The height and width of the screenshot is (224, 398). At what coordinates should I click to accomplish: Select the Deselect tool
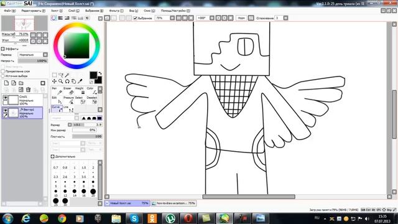[x=91, y=100]
